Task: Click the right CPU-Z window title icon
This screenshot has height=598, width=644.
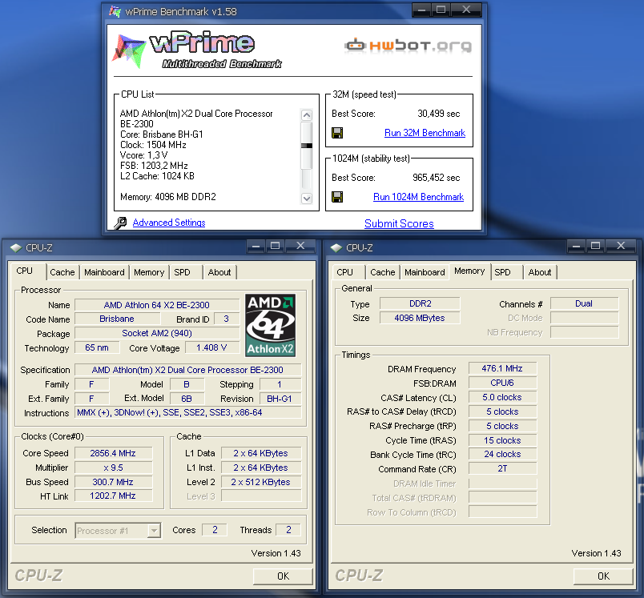Action: 336,247
